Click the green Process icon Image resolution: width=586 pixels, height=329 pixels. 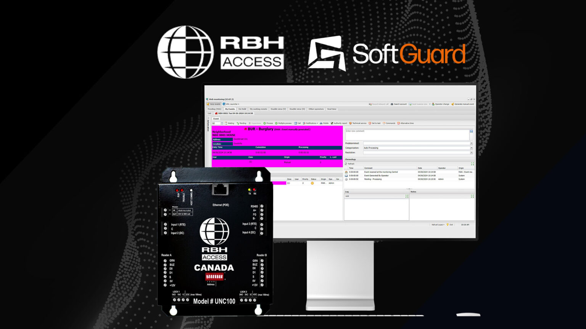[264, 123]
